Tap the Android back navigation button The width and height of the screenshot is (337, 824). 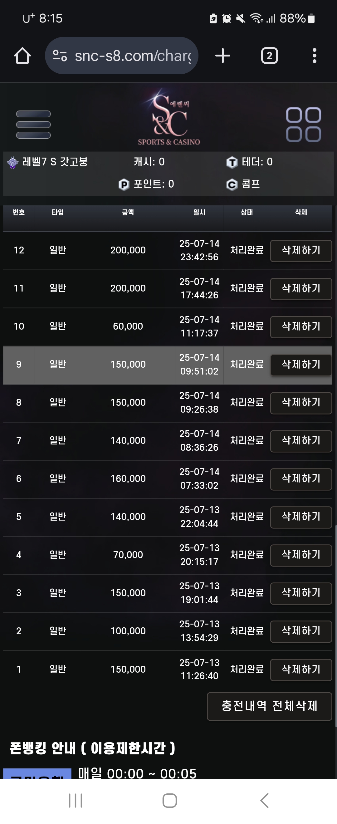pyautogui.click(x=264, y=800)
